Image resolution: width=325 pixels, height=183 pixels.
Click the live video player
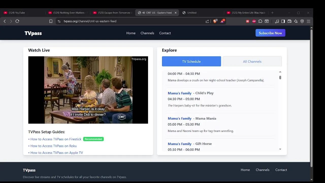pyautogui.click(x=88, y=90)
